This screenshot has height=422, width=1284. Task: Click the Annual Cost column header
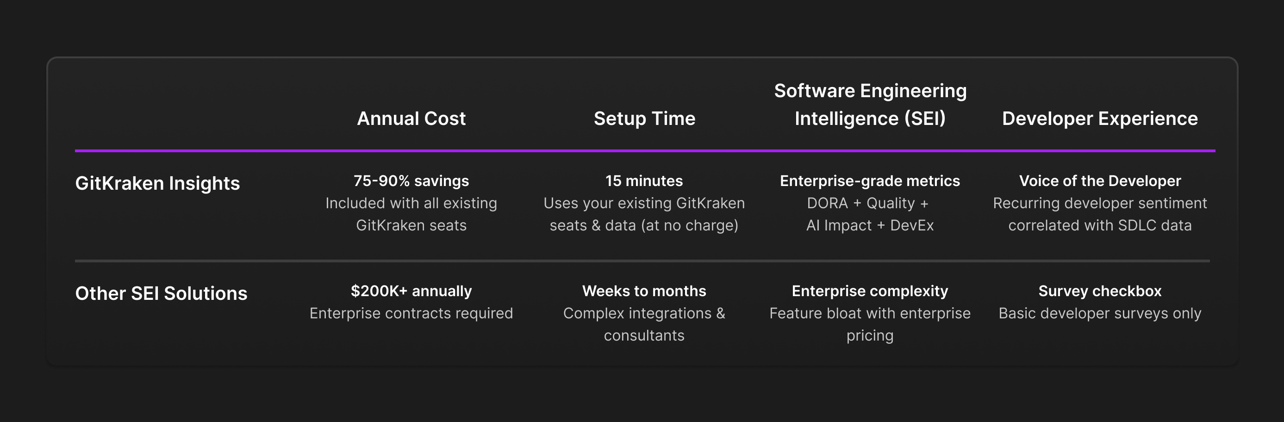click(x=411, y=118)
